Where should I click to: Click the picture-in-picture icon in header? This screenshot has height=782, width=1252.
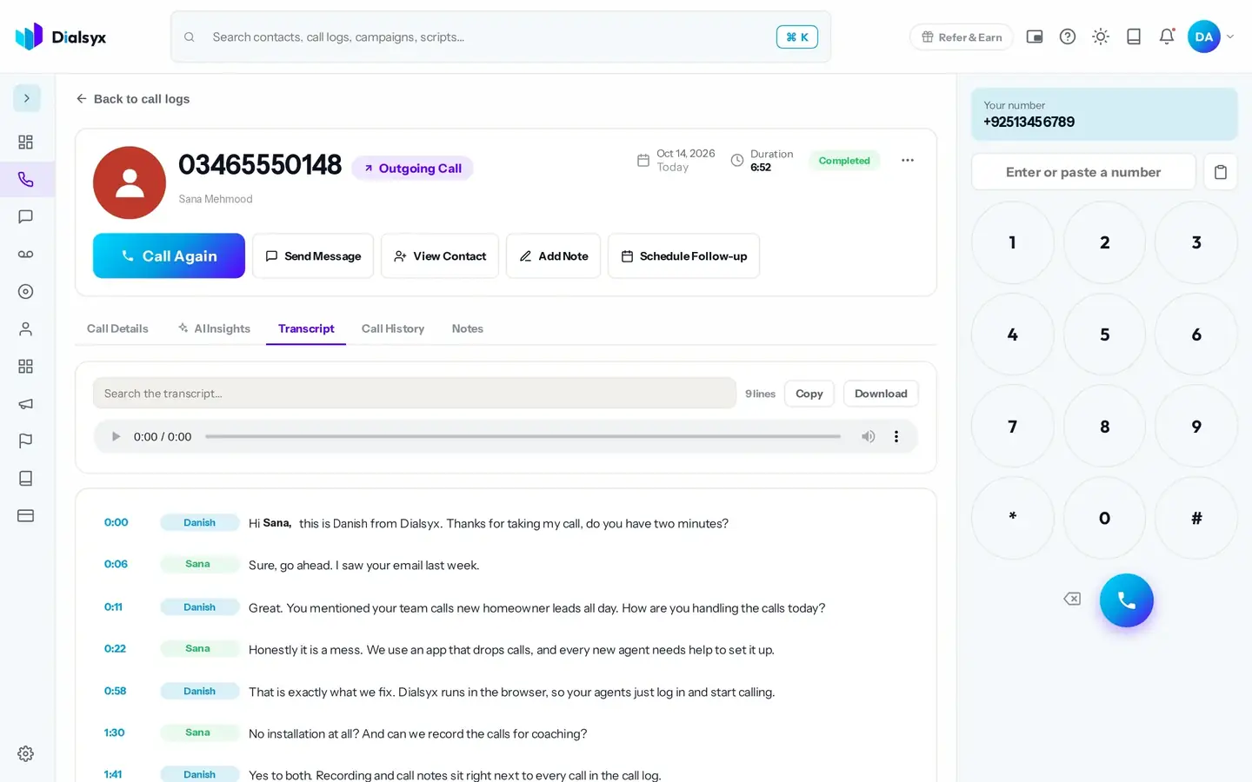(x=1035, y=36)
